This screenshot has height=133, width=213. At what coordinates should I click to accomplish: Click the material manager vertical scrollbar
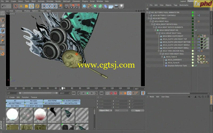[x=95, y=112]
